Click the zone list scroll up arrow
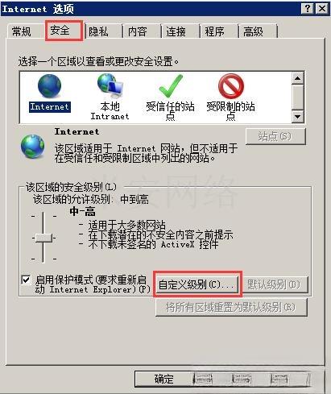Image resolution: width=331 pixels, height=394 pixels. tap(297, 78)
